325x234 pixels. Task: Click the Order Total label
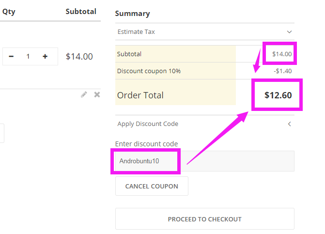click(x=140, y=95)
